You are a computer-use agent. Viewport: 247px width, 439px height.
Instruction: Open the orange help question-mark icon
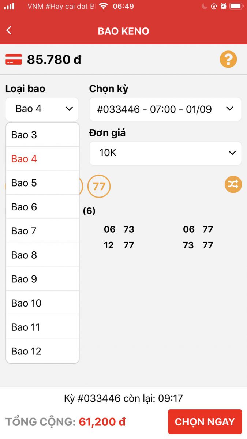point(228,59)
